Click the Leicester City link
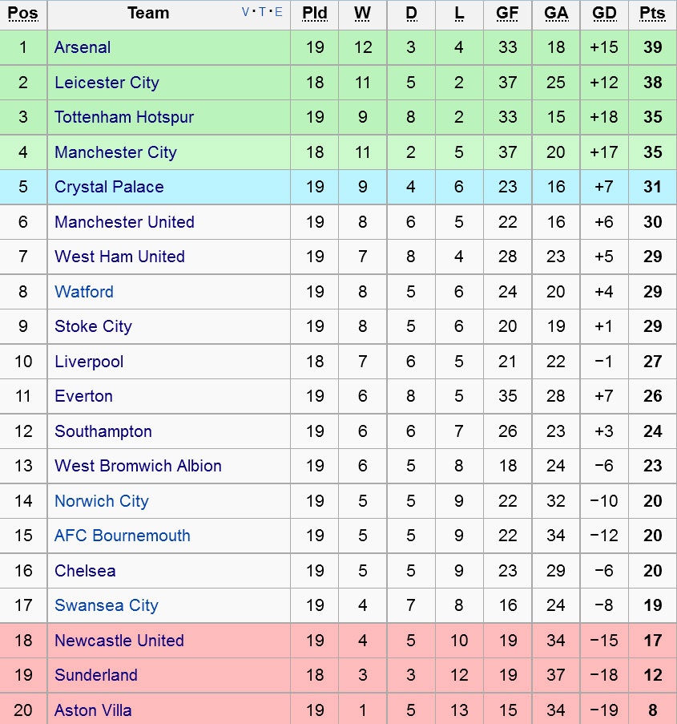The height and width of the screenshot is (724, 677). tap(107, 83)
